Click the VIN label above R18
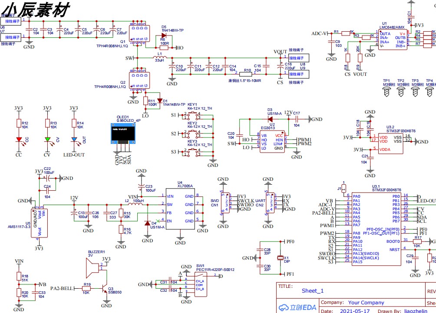 pyautogui.click(x=19, y=261)
